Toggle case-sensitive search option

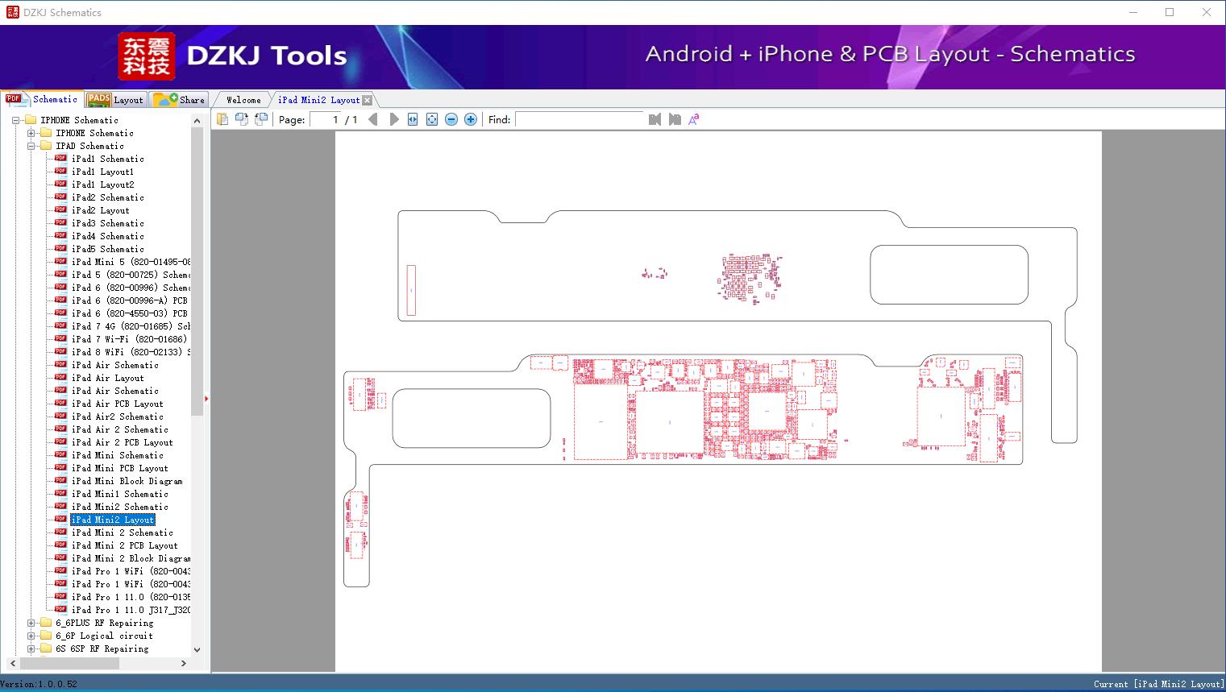(x=693, y=118)
